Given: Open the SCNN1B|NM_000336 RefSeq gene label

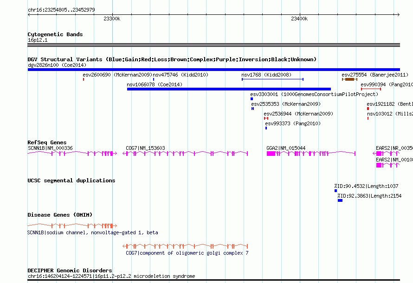Looking at the screenshot, I should coord(50,148).
